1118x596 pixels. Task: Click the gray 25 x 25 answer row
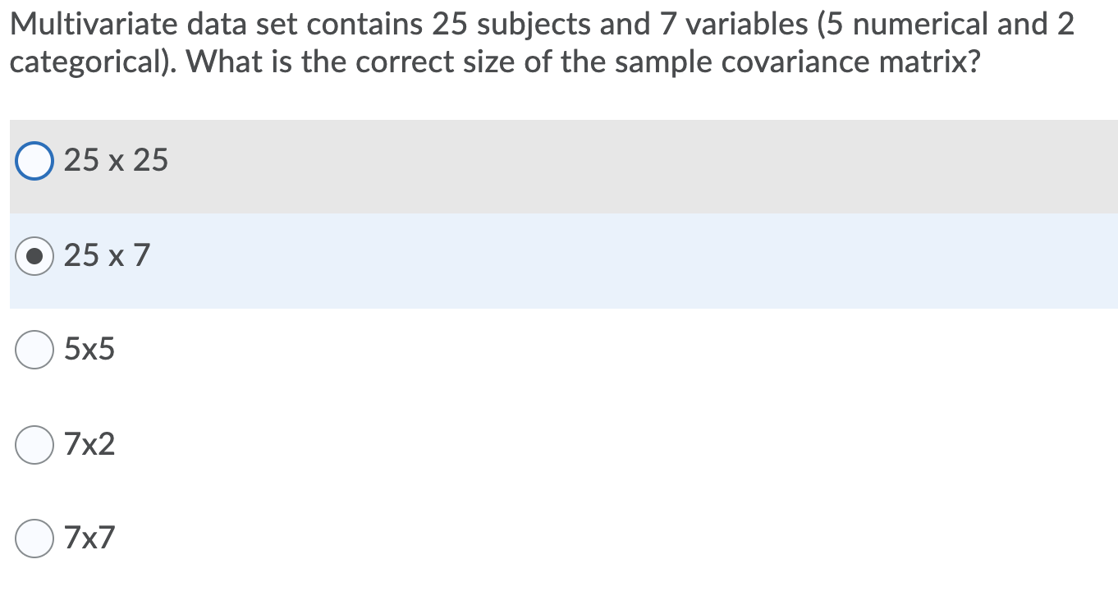coord(328,160)
